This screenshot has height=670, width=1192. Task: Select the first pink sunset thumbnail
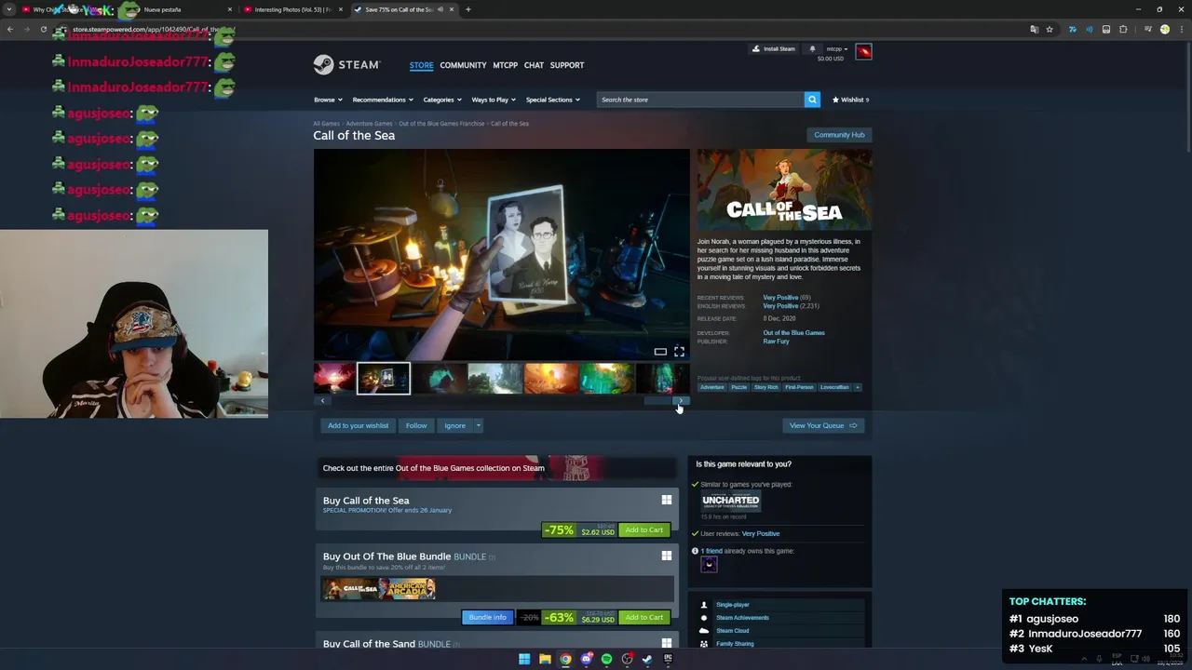point(333,379)
